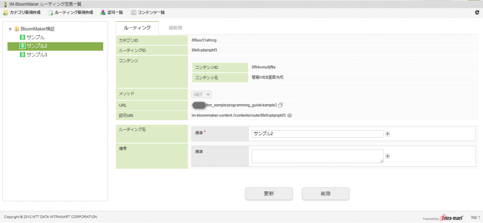Click the copy URL icon next to sample2
483x223 pixels.
click(280, 105)
